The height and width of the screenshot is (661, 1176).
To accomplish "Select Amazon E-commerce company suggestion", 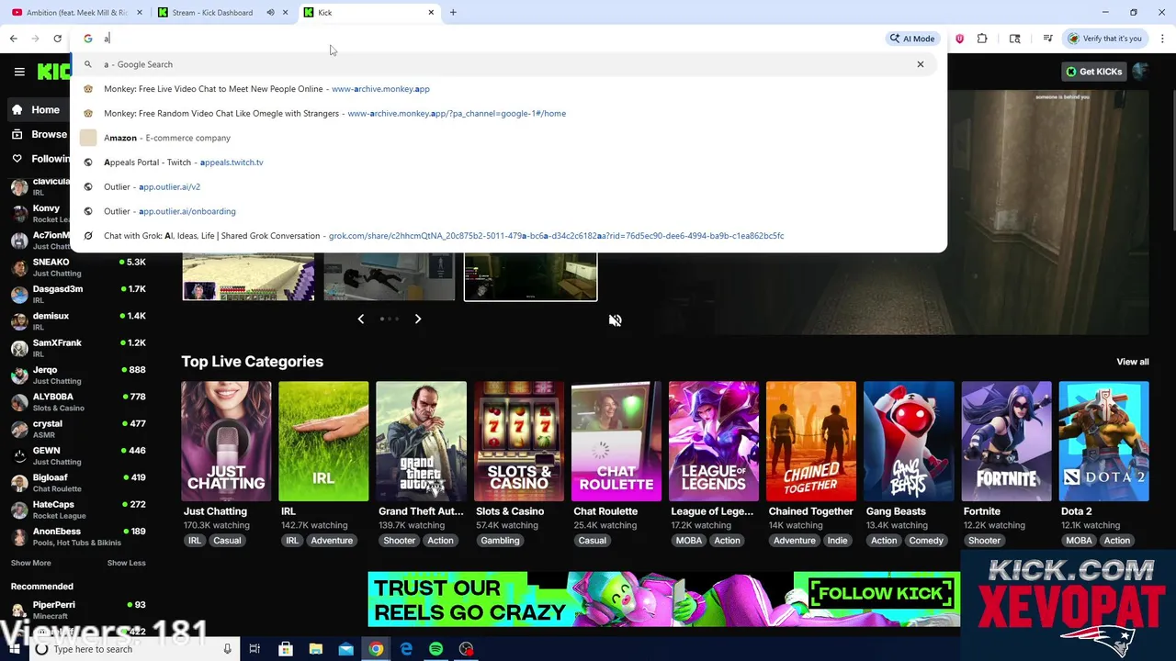I will coord(508,138).
